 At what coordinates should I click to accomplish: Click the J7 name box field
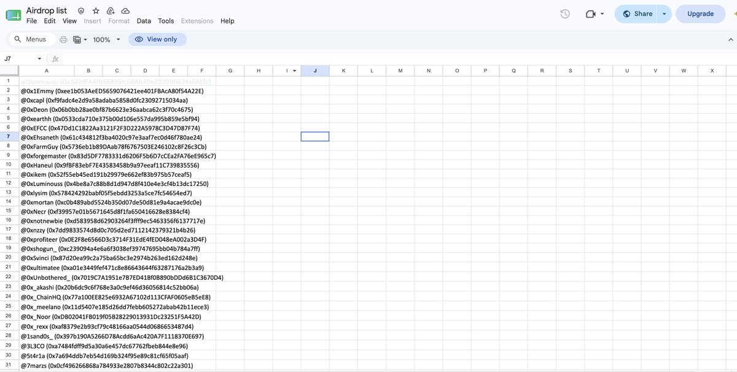coord(18,59)
